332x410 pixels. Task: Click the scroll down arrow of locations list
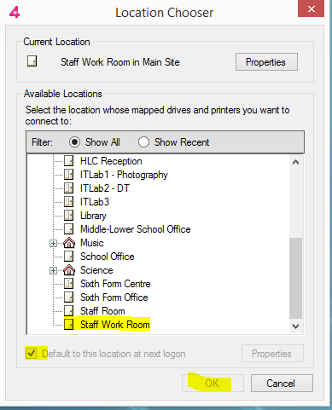coord(296,326)
